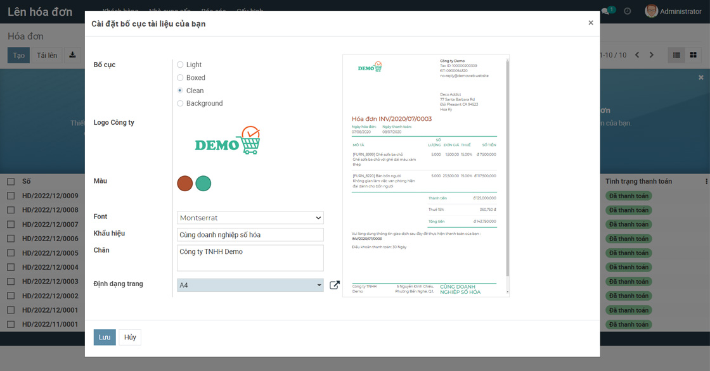Open the A4 paper format dropdown

click(250, 286)
